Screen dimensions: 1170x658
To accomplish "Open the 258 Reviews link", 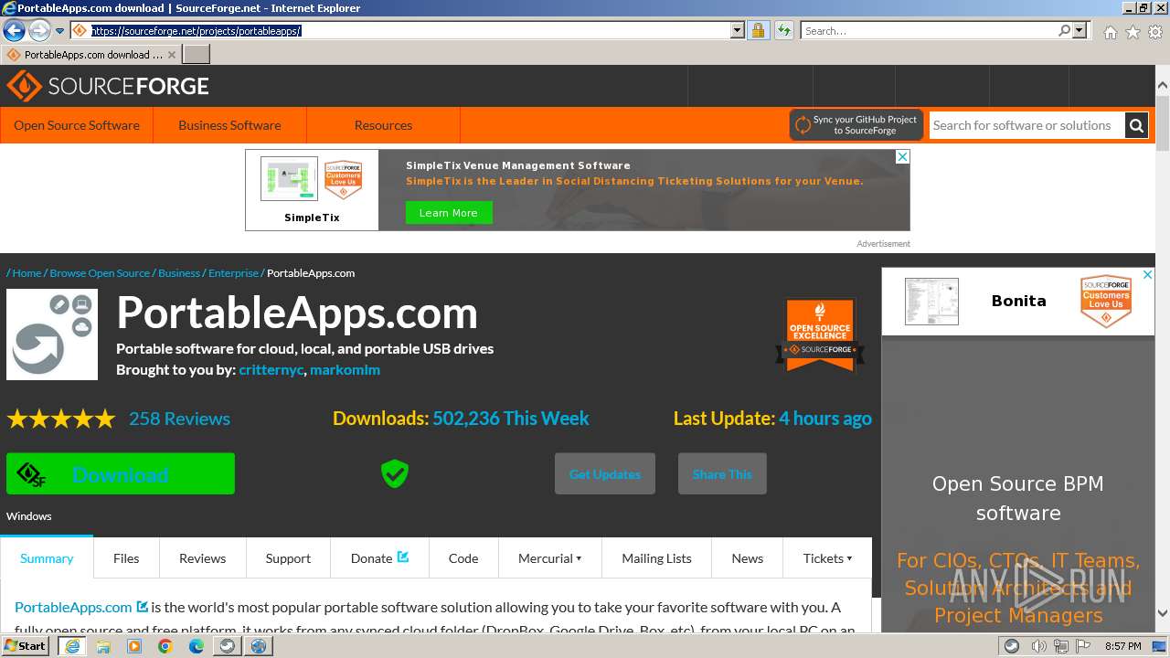I will pyautogui.click(x=179, y=419).
